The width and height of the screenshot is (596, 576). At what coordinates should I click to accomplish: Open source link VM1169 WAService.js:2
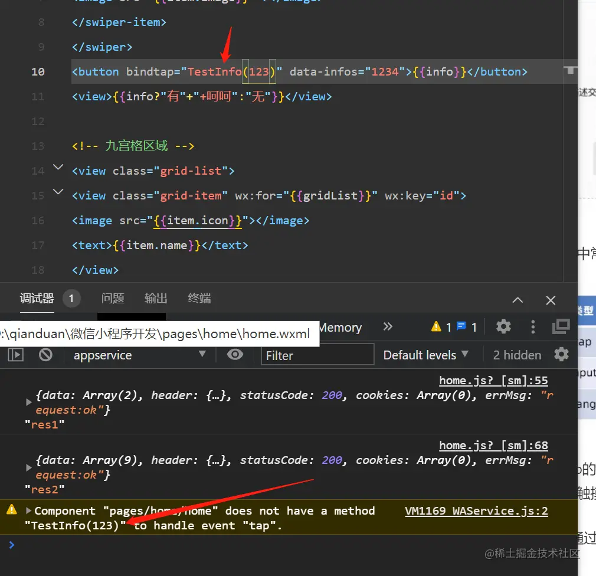pos(476,511)
